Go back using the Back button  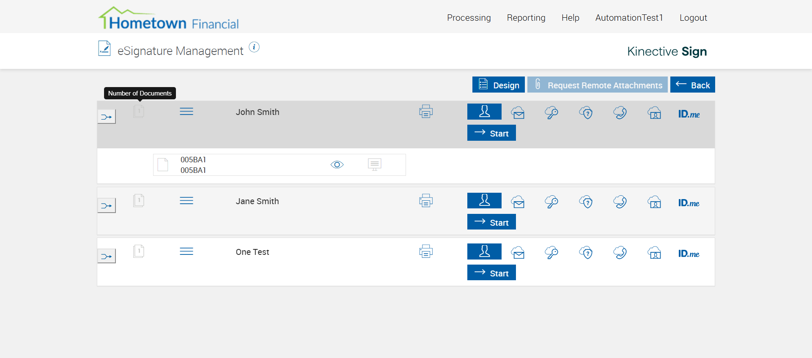[x=692, y=85]
